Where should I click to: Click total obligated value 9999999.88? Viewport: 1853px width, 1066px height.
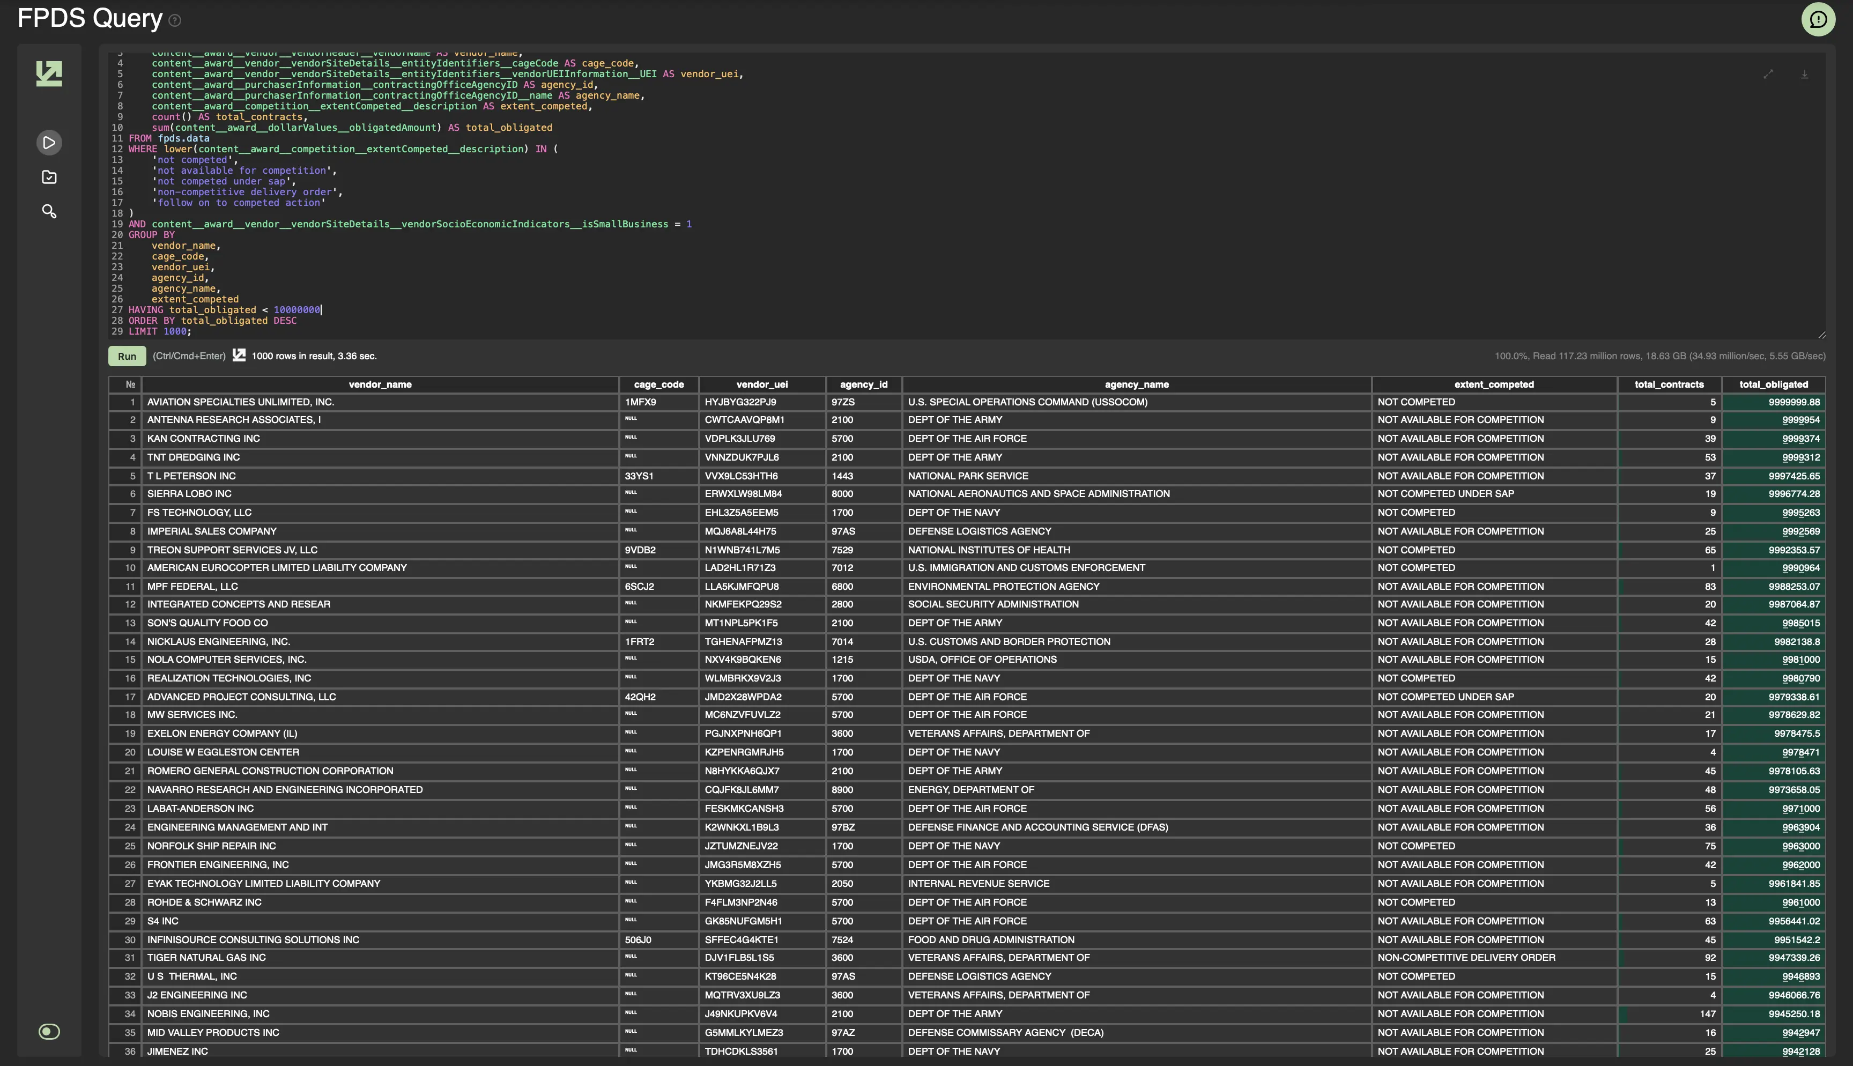tap(1773, 402)
